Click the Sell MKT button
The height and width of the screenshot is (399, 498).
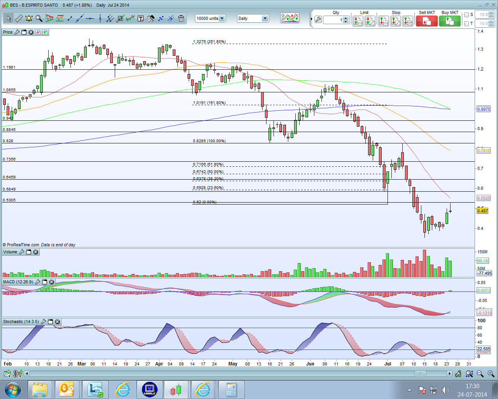coord(426,21)
